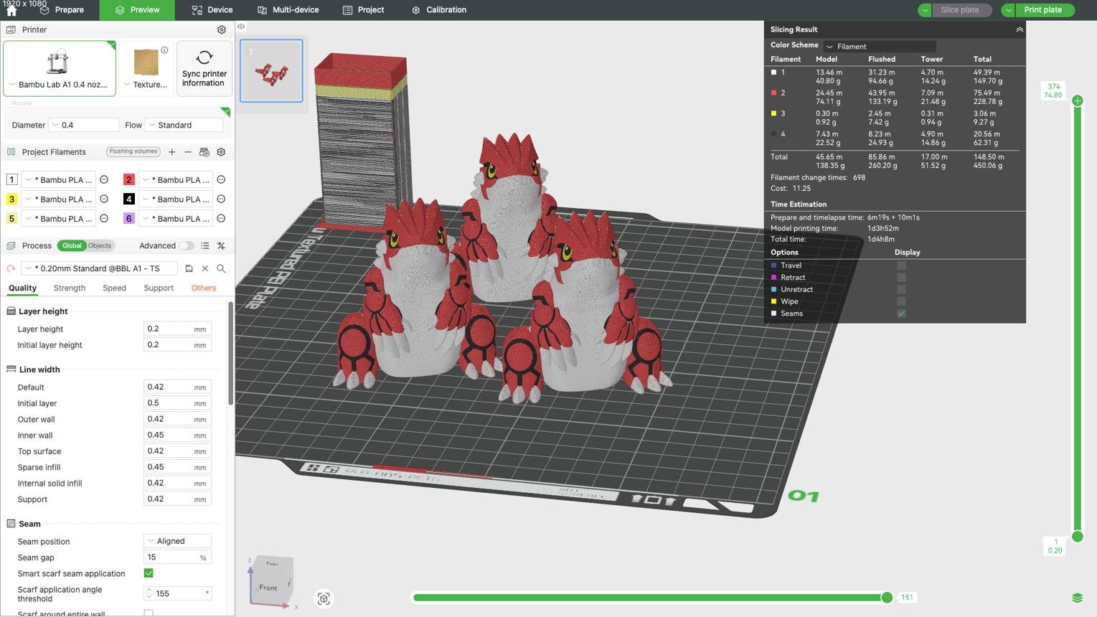Image resolution: width=1097 pixels, height=617 pixels.
Task: Disable Seams display checkbox
Action: [901, 314]
